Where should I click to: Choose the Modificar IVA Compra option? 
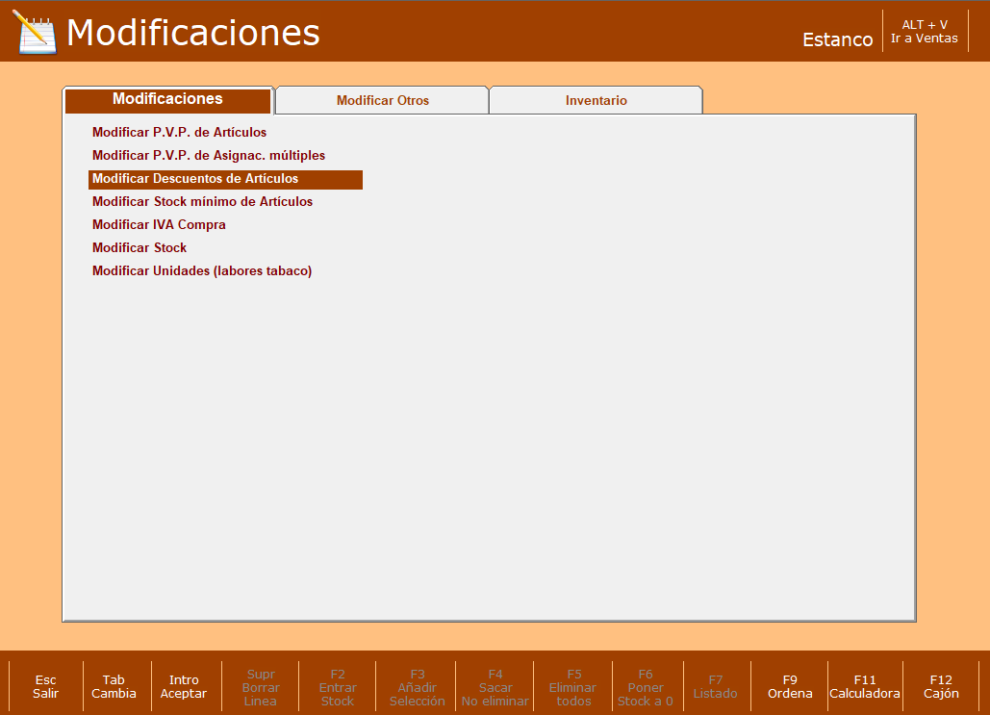pyautogui.click(x=159, y=225)
